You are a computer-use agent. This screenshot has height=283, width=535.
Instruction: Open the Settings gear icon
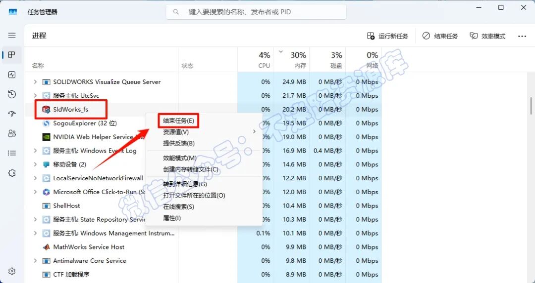(x=12, y=271)
